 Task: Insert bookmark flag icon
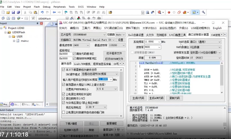(x=66, y=12)
